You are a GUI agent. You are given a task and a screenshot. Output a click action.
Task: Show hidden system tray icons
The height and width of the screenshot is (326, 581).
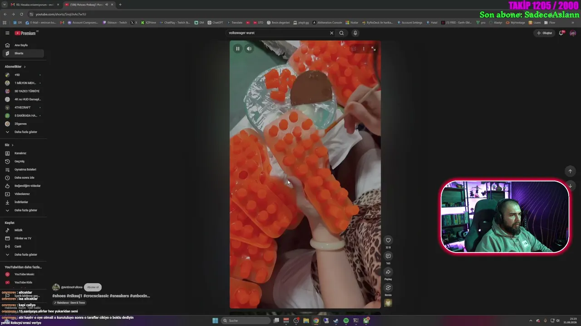point(531,321)
